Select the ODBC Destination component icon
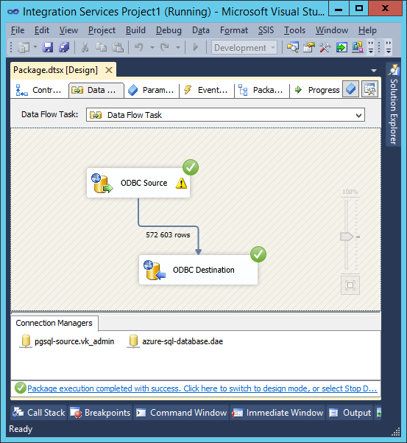407x443 pixels. 155,270
